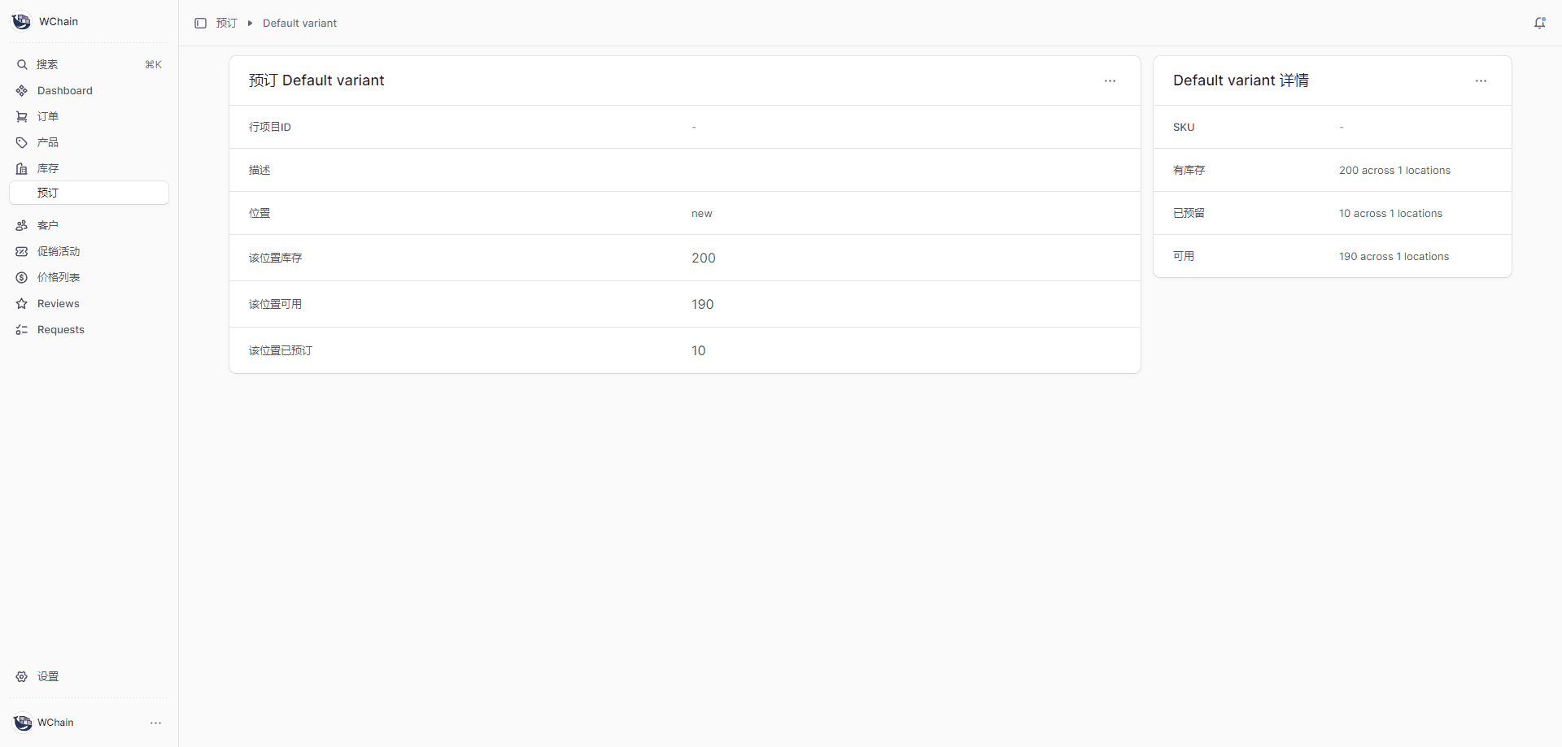Open Requests in the sidebar
Image resolution: width=1562 pixels, height=747 pixels.
(x=61, y=330)
